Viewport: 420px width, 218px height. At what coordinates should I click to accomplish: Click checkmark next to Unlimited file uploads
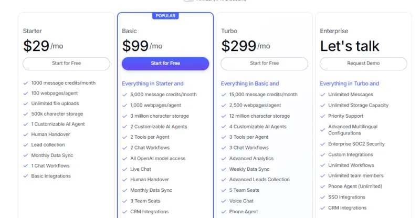(26, 103)
